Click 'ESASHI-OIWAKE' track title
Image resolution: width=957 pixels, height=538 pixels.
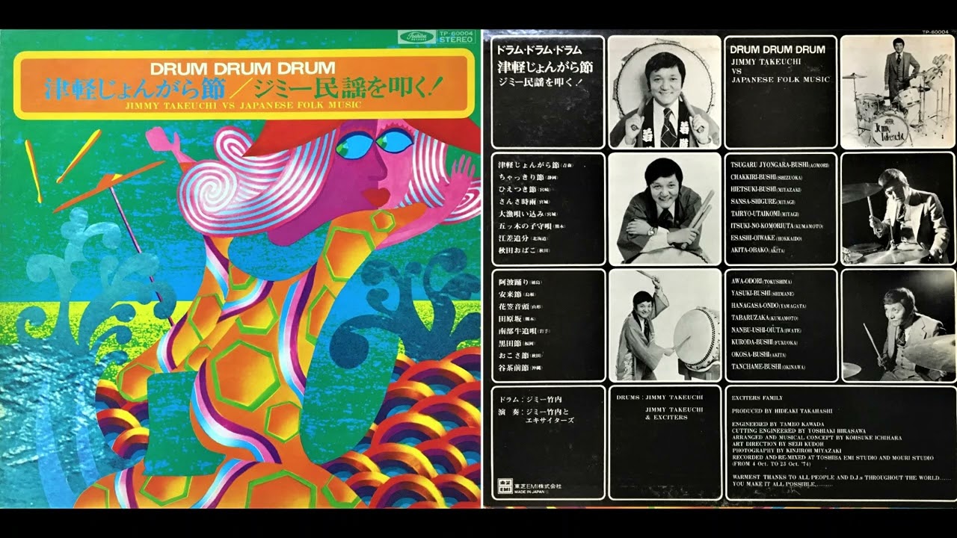click(x=753, y=238)
